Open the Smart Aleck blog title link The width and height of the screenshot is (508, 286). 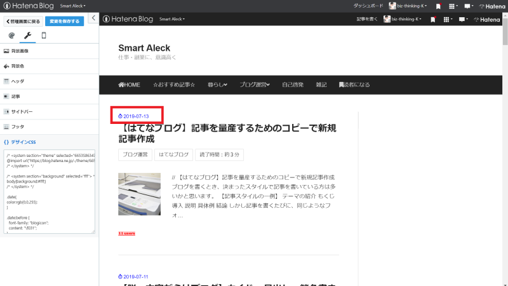[144, 48]
